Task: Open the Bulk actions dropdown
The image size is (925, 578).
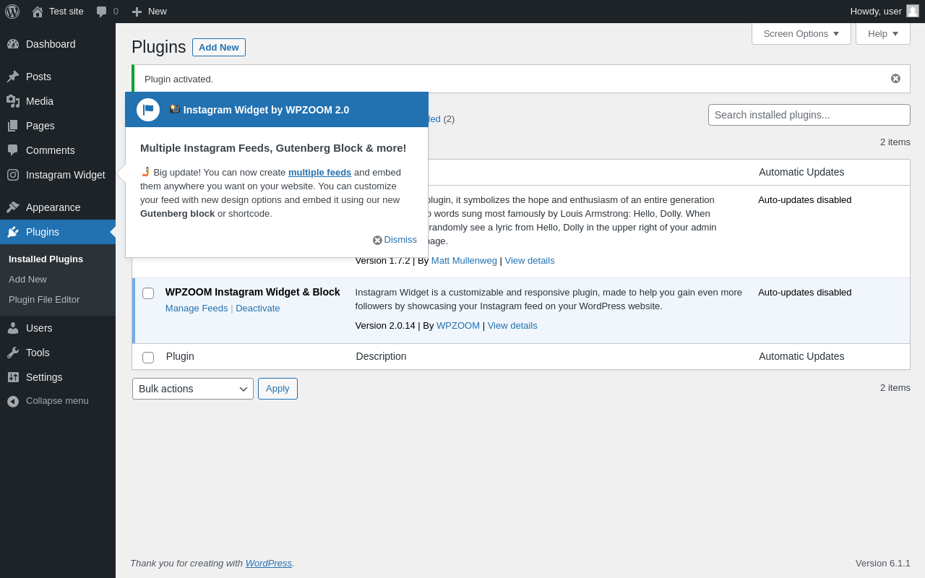Action: click(x=193, y=389)
